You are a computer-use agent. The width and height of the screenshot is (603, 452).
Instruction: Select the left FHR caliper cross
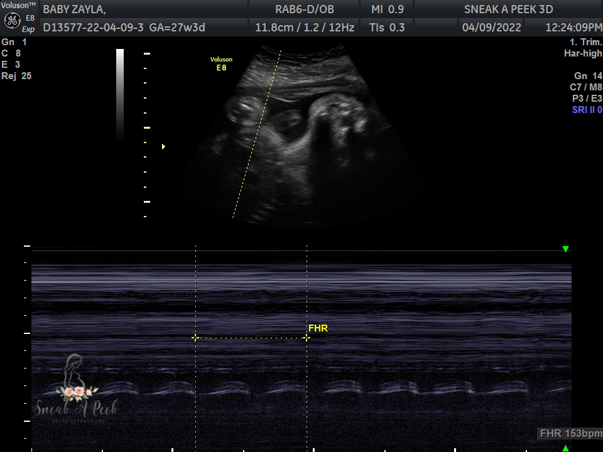(195, 338)
